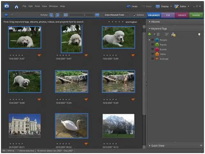Rotate selected photos left

51,15
